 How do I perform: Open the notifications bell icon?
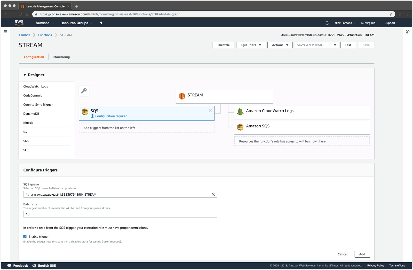[327, 23]
